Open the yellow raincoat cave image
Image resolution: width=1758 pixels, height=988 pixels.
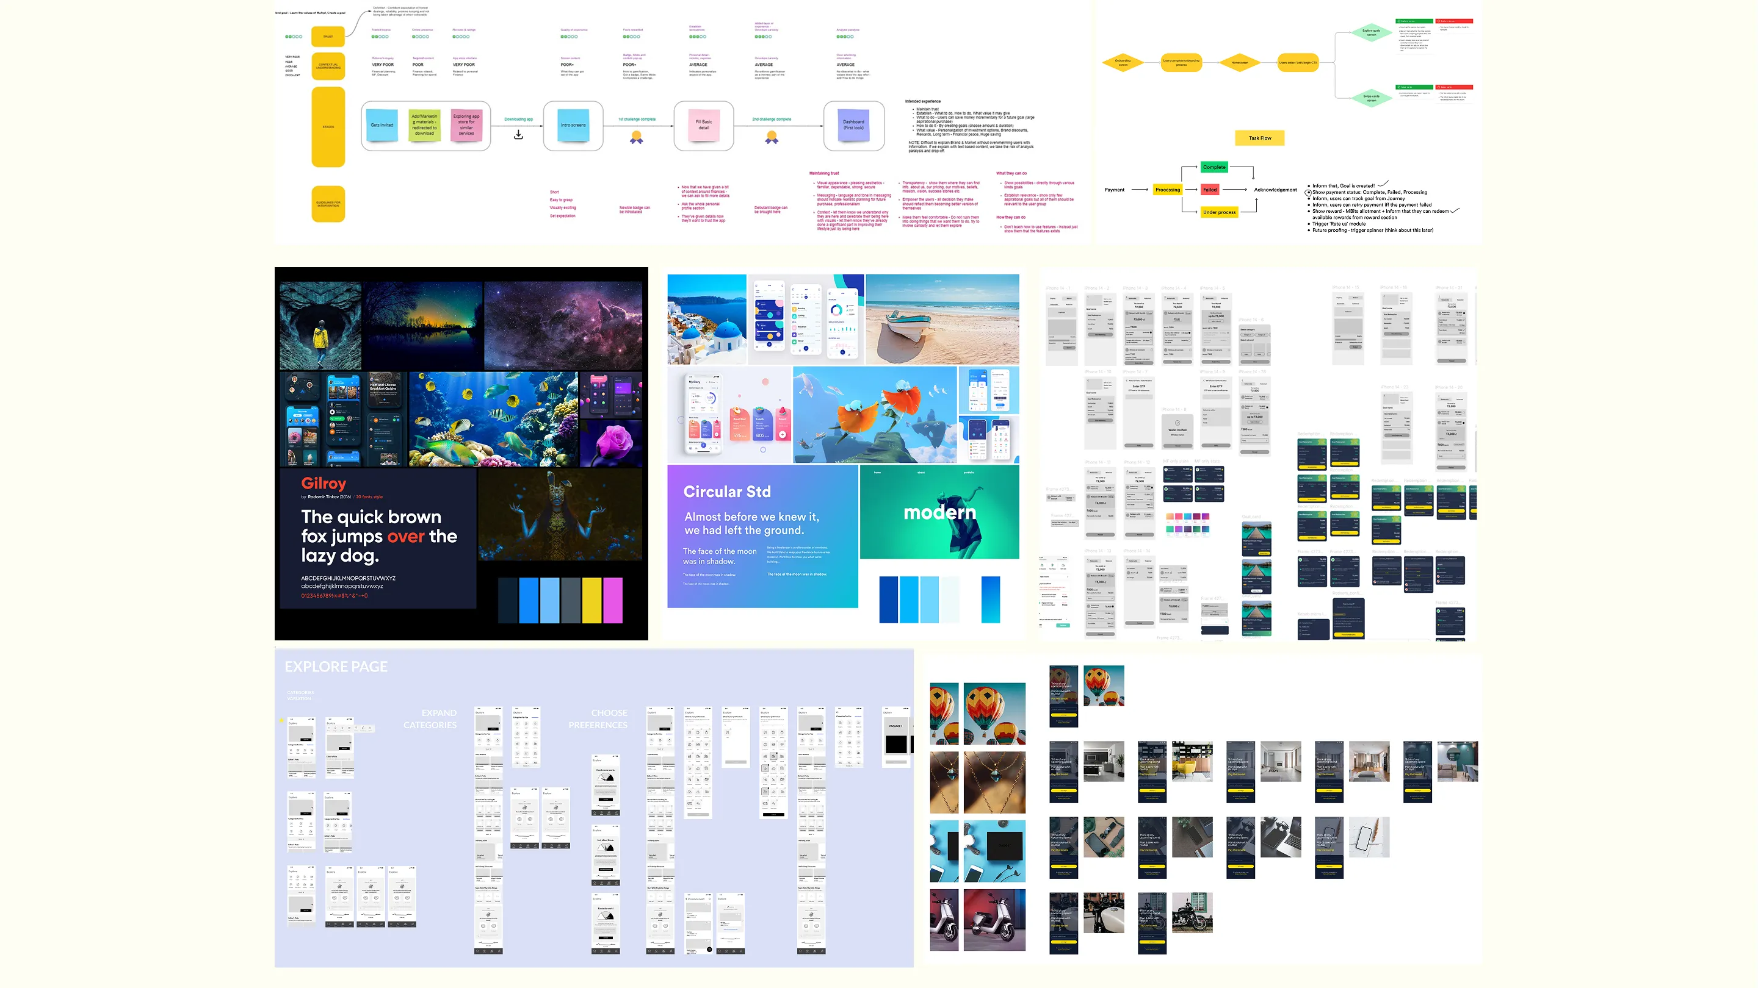(x=320, y=326)
